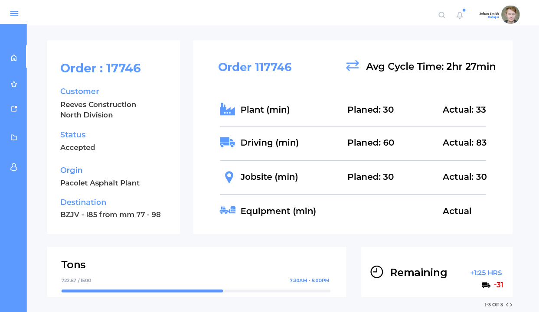Screen dimensions: 539x312
Task: Click the Order : 17746 heading
Action: click(x=100, y=68)
